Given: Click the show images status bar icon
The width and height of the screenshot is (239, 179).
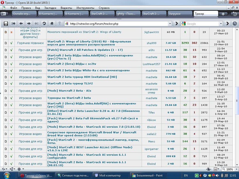Looking at the screenshot, I should (215, 169).
